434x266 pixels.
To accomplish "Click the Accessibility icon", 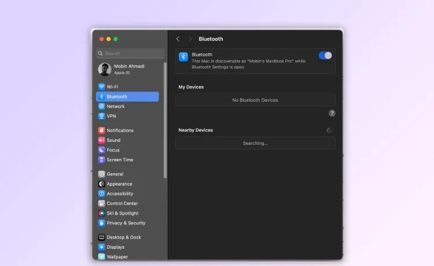I will 102,194.
